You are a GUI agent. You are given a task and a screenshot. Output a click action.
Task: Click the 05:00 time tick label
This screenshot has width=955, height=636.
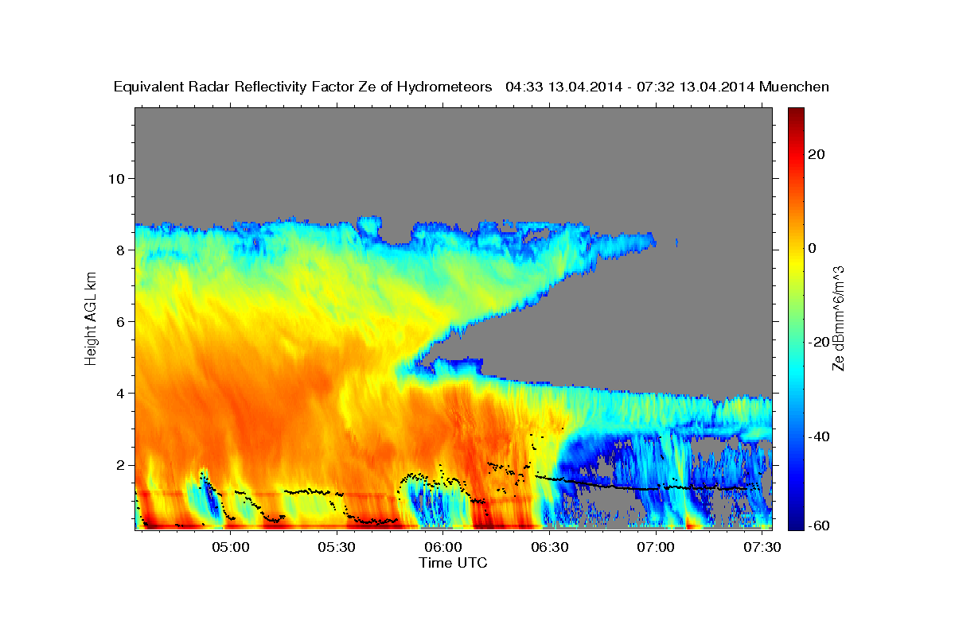click(x=231, y=547)
